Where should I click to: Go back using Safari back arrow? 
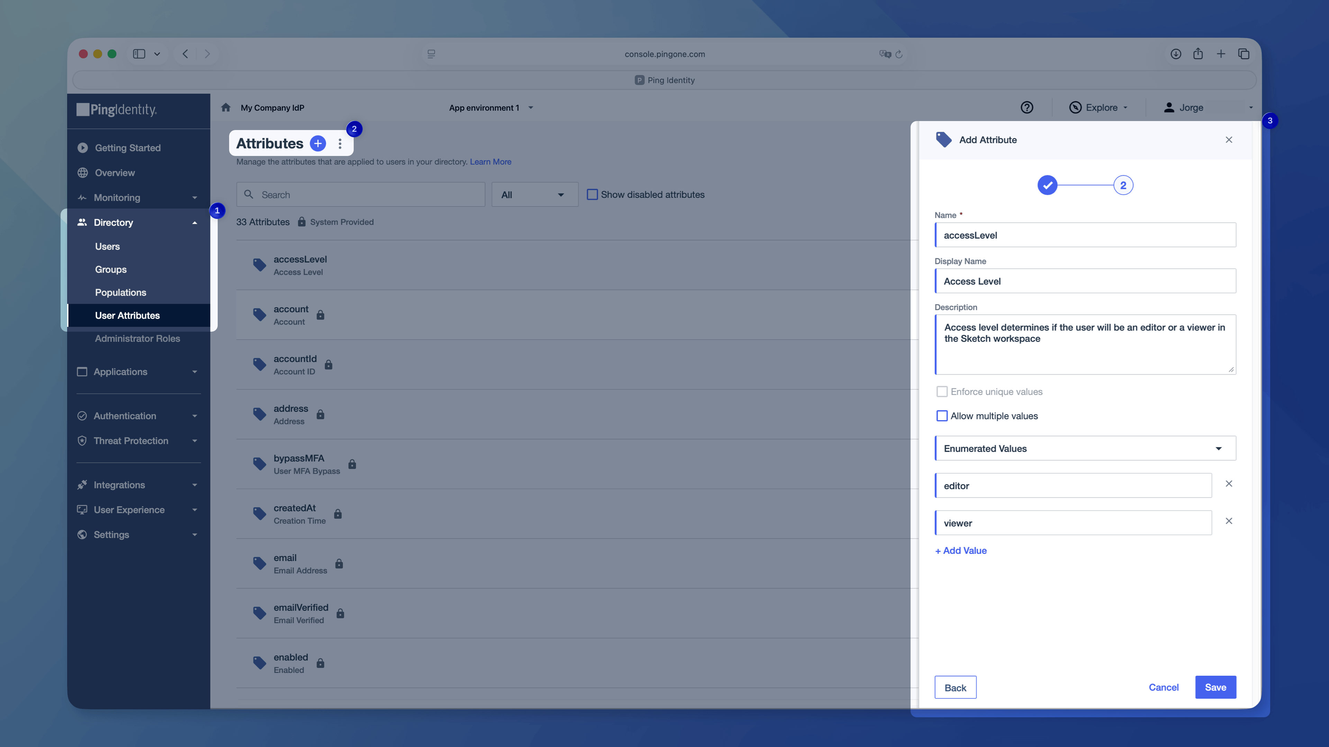point(185,54)
